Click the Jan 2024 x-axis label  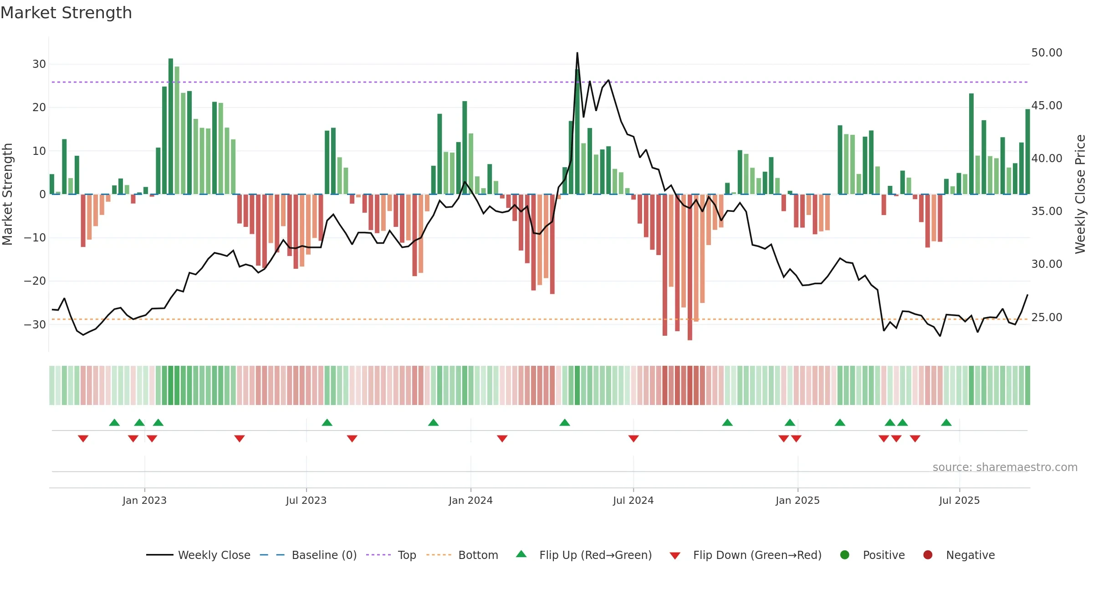tap(470, 500)
